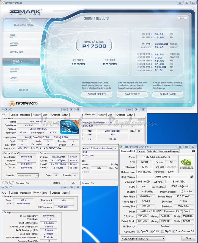198x243 pixels.
Task: Open OPTIONS in 3DMark sidebar
Action: 14,44
